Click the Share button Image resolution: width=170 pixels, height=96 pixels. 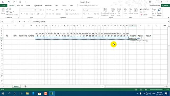pyautogui.click(x=165, y=6)
